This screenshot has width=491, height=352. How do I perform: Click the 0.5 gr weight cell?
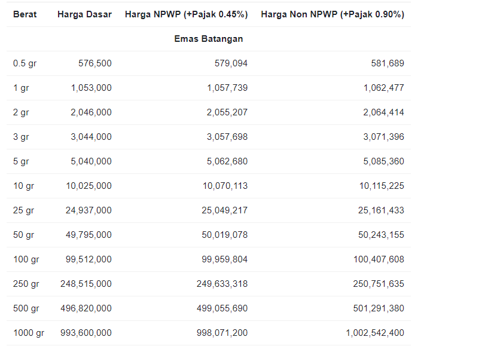tap(25, 63)
